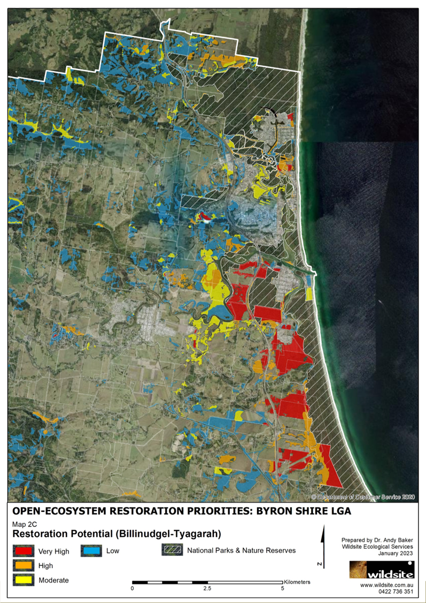Click the blue Low legend swatch
The width and height of the screenshot is (426, 603).
tap(91, 551)
